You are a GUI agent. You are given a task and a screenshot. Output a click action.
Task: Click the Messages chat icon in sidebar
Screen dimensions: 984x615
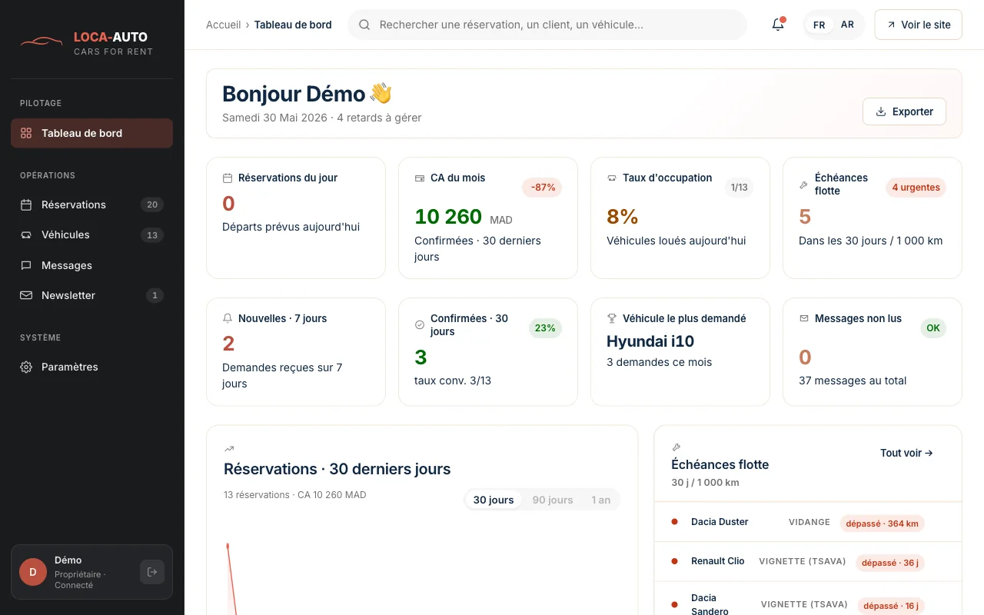[x=26, y=265]
